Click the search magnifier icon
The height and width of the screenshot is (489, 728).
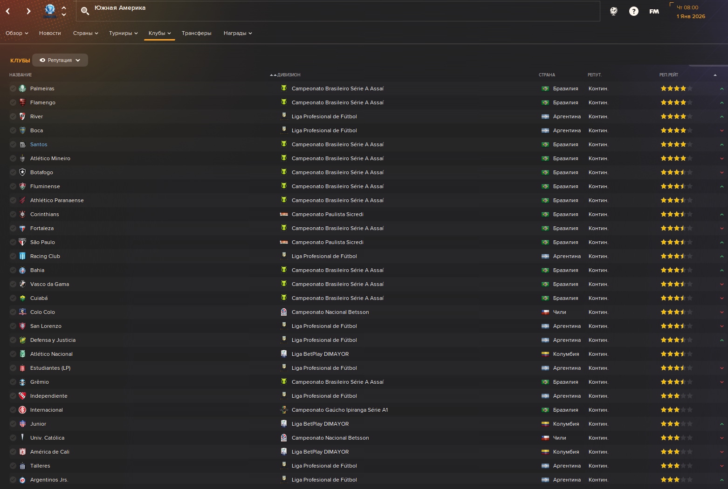[85, 11]
